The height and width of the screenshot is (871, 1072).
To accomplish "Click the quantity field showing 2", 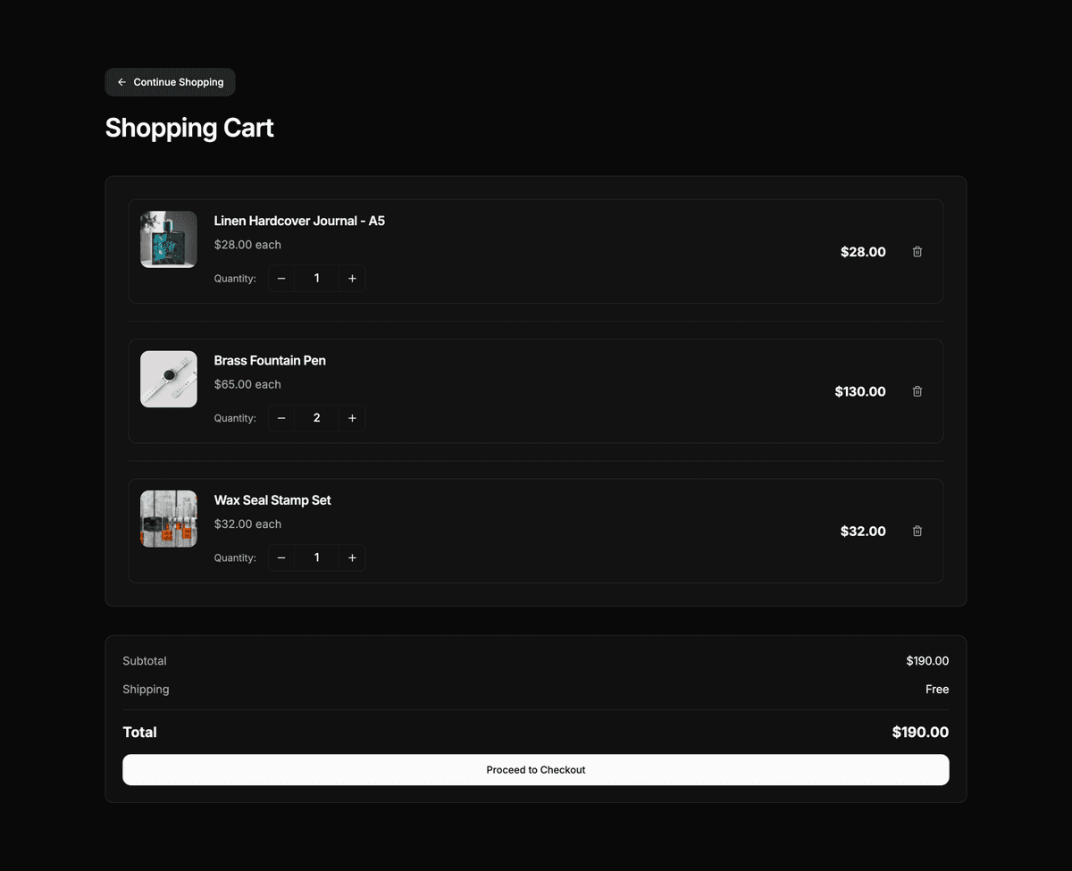I will pos(316,417).
